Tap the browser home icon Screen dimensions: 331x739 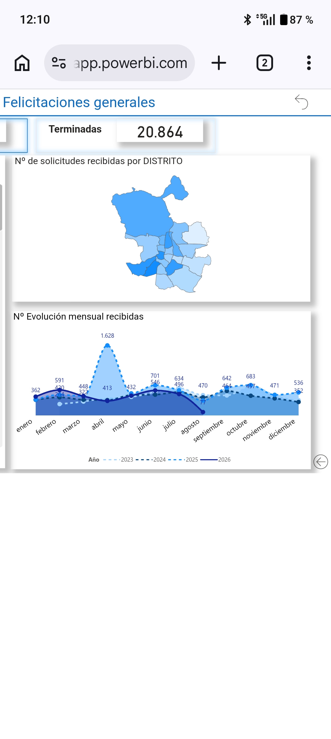point(22,63)
